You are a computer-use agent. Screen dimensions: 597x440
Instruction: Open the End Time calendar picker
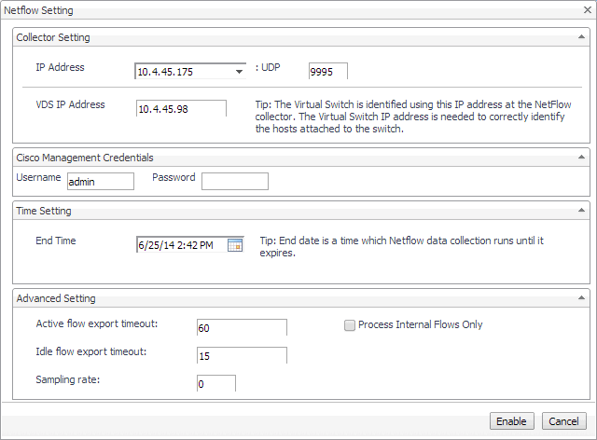click(x=235, y=245)
